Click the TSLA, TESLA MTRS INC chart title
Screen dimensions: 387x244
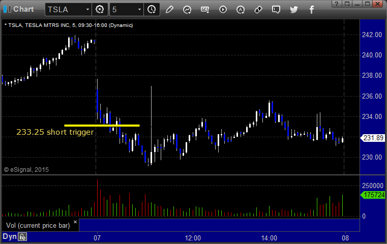[69, 25]
